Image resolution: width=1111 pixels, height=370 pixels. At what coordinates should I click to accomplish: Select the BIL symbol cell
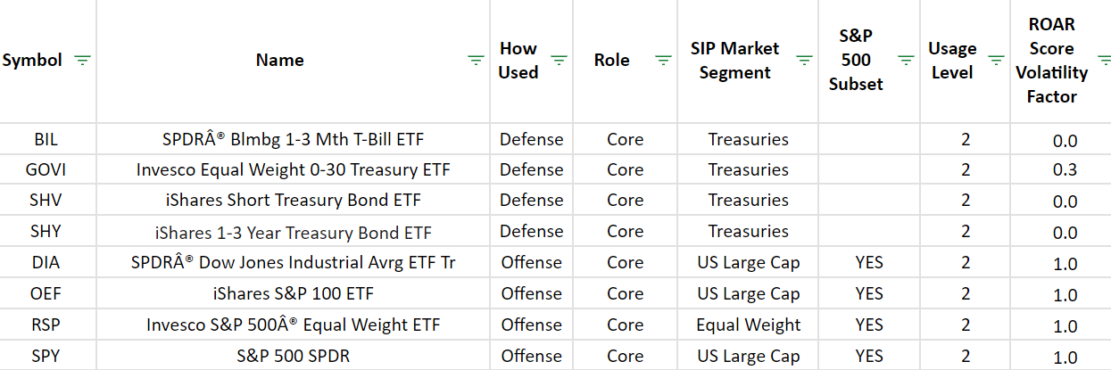point(48,139)
